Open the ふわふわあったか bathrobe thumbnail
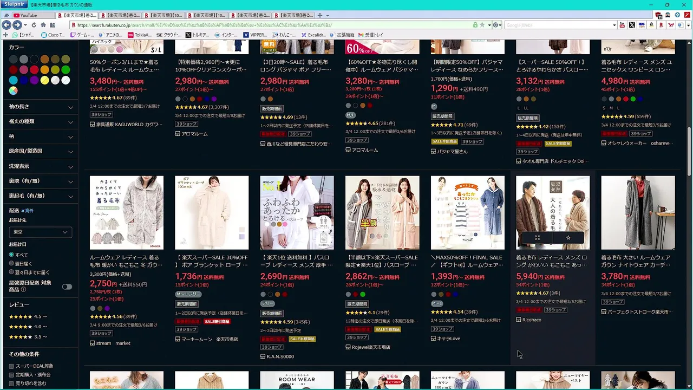Image resolution: width=693 pixels, height=390 pixels. coord(297,213)
